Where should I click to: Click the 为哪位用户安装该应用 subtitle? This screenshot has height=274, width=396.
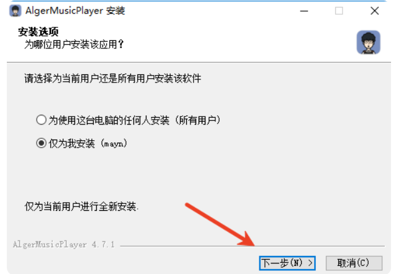[74, 45]
